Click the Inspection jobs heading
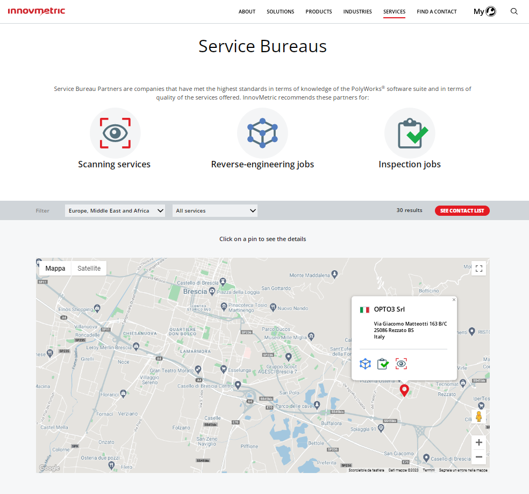Image resolution: width=529 pixels, height=494 pixels. [x=410, y=164]
